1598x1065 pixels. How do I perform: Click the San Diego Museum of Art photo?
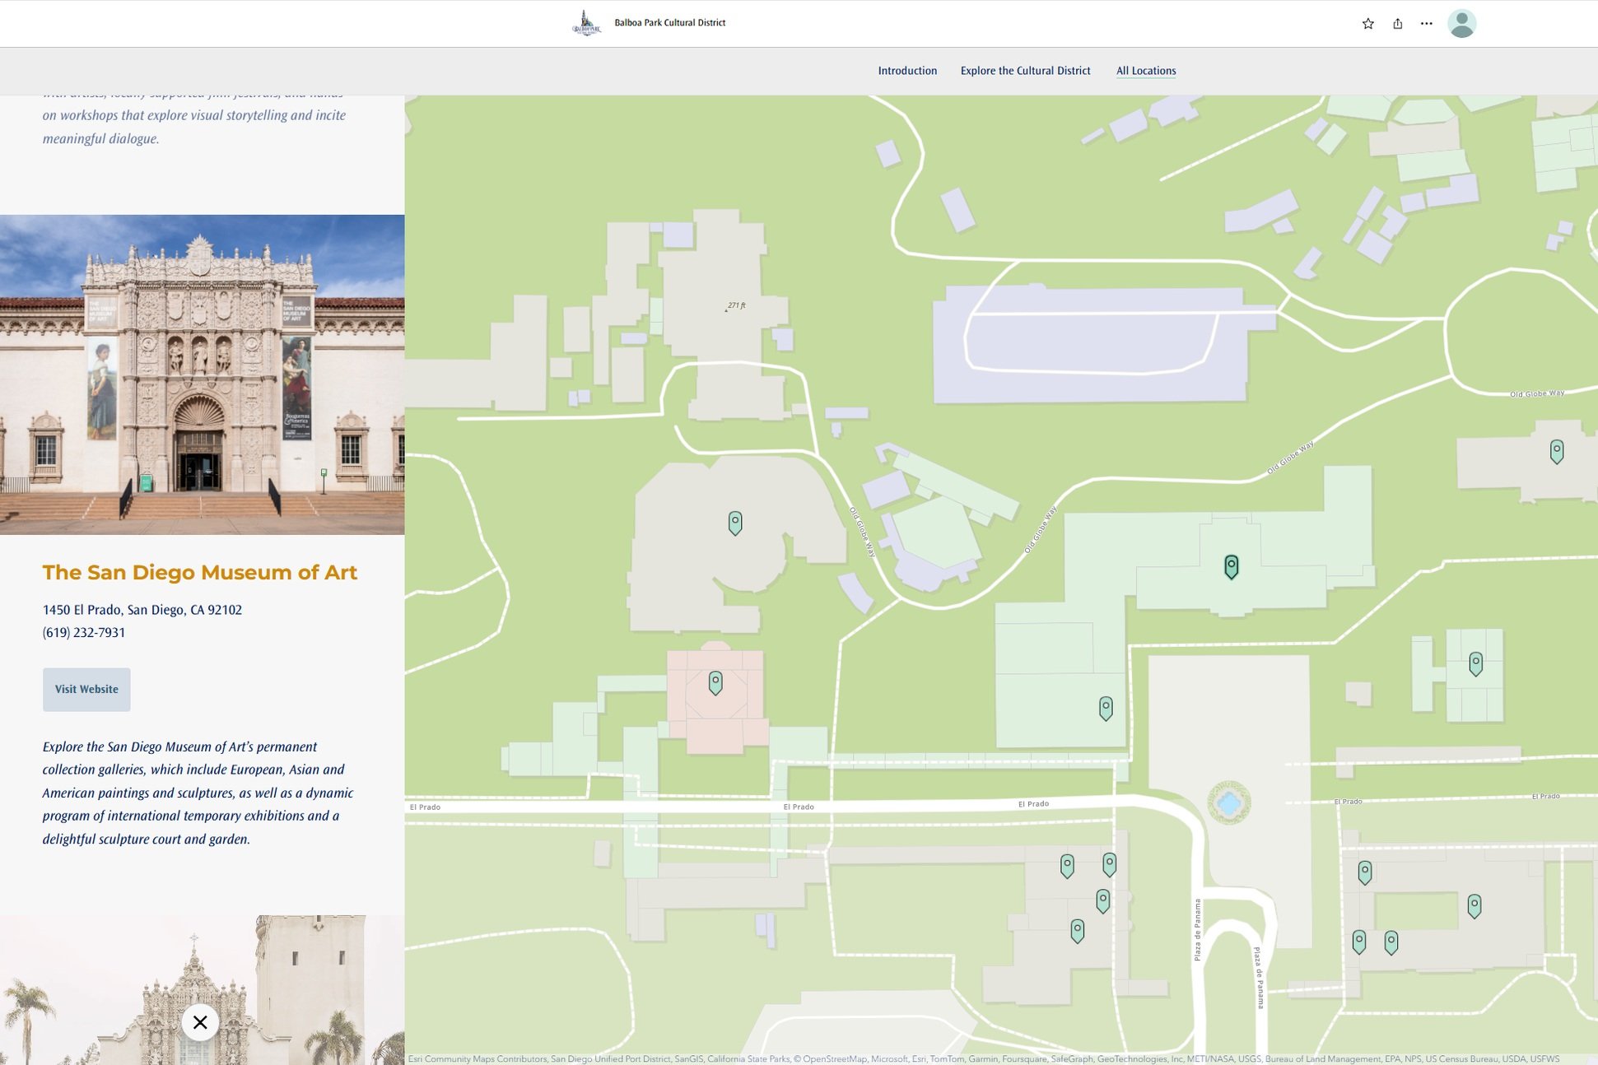202,374
